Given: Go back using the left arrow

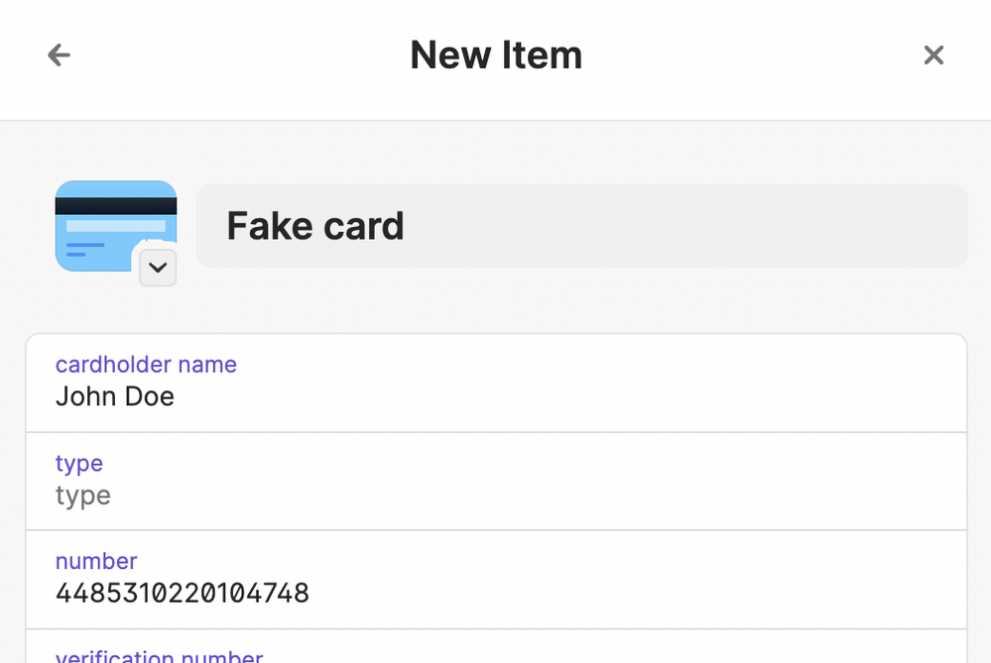Looking at the screenshot, I should click(59, 55).
